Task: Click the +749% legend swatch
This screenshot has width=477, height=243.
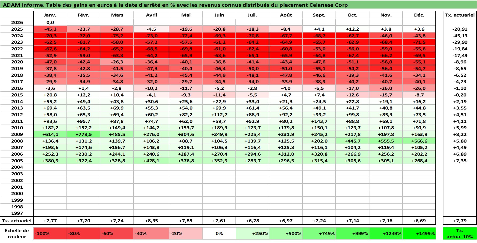Action: click(x=319, y=233)
